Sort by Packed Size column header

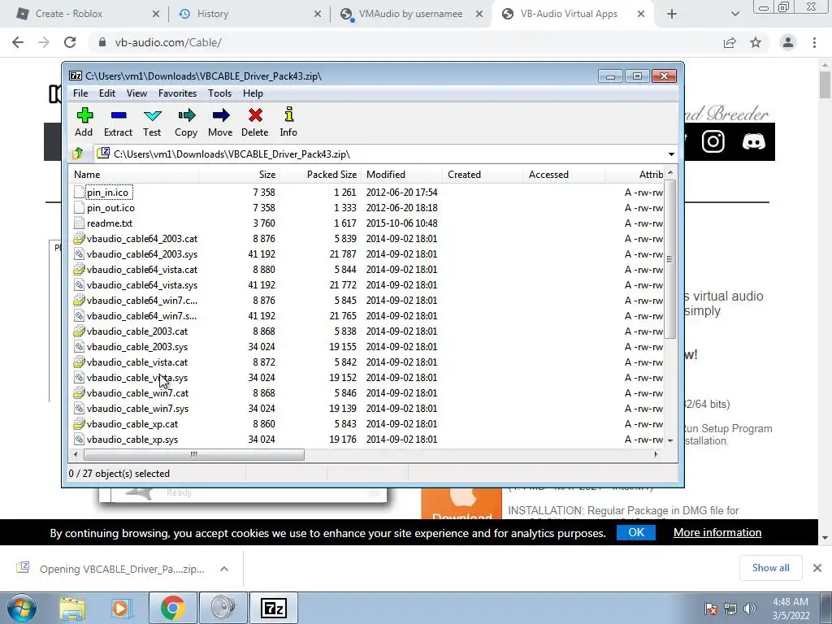tap(320, 175)
